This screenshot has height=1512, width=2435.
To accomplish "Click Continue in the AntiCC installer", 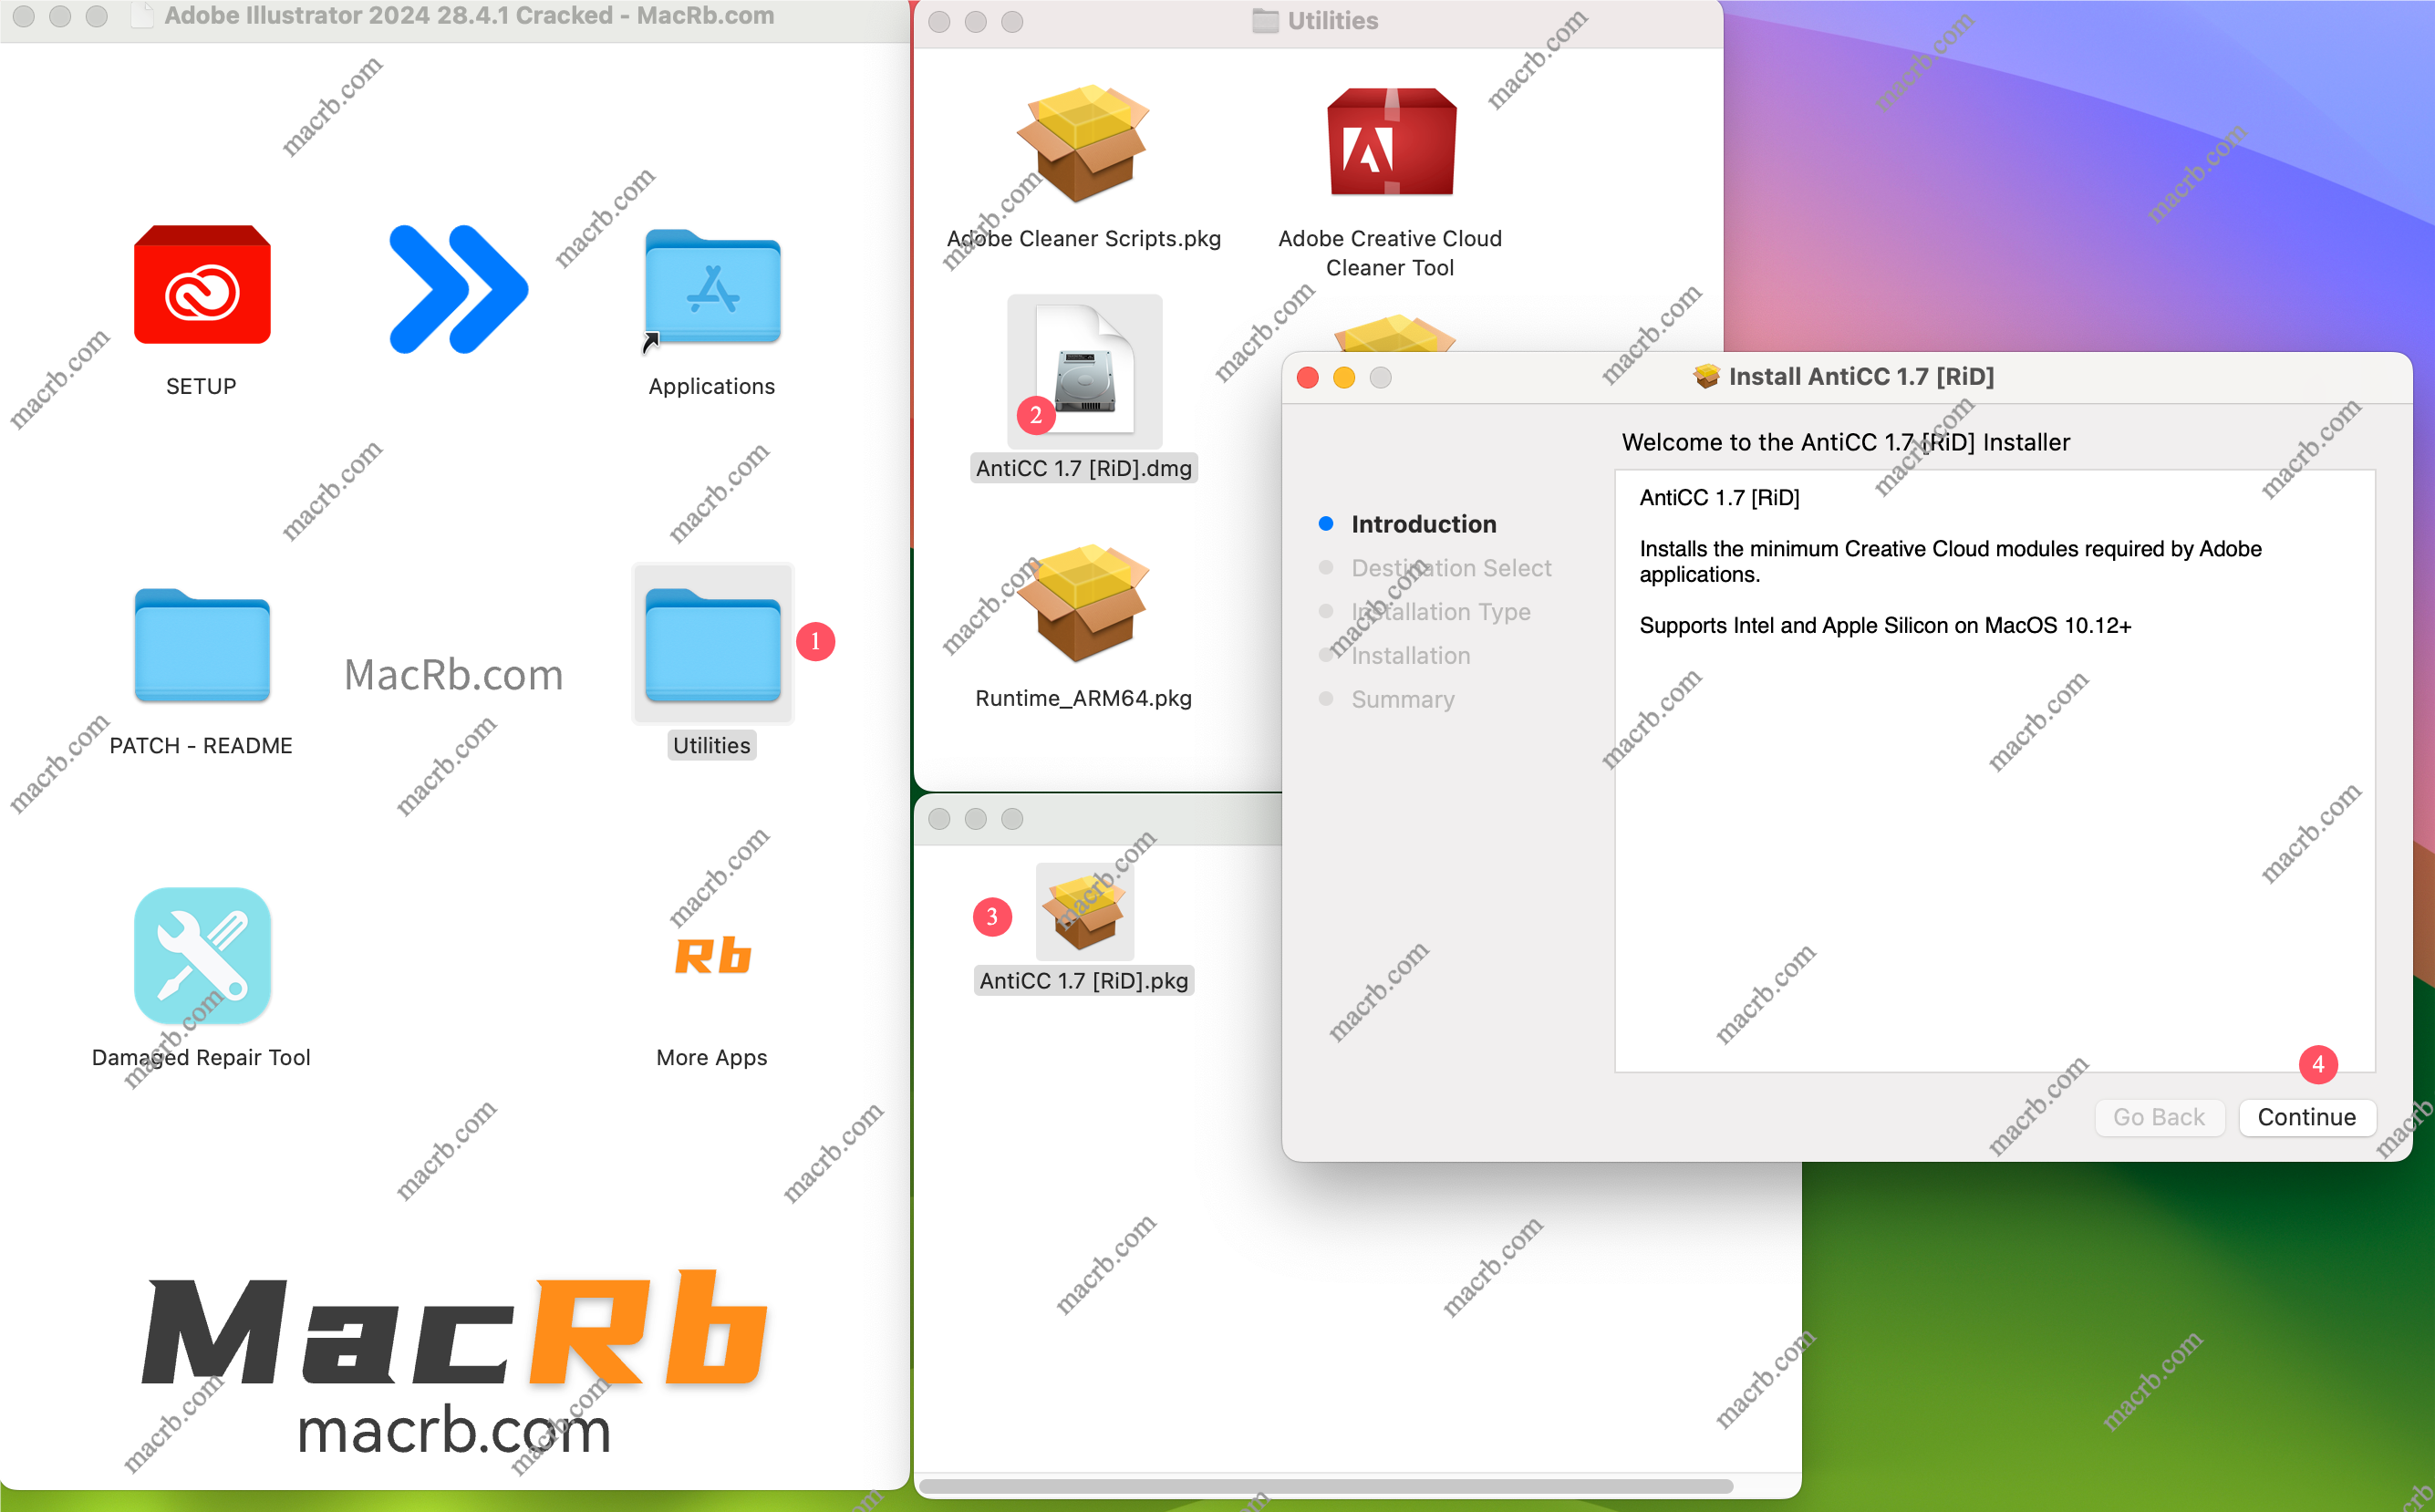I will pos(2306,1117).
